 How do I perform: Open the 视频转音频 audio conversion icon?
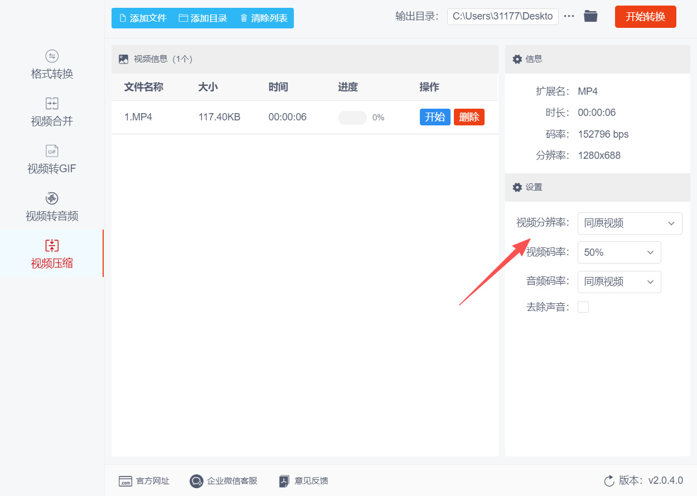[x=52, y=198]
